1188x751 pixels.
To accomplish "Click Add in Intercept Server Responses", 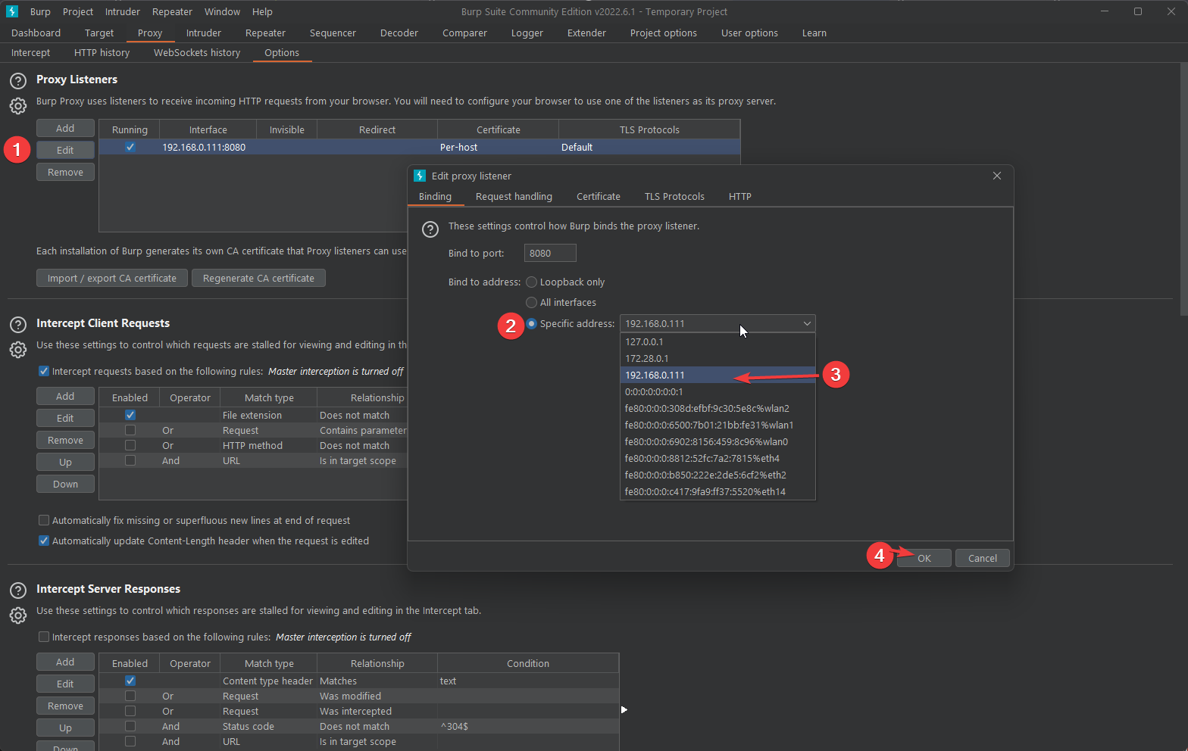I will [65, 662].
